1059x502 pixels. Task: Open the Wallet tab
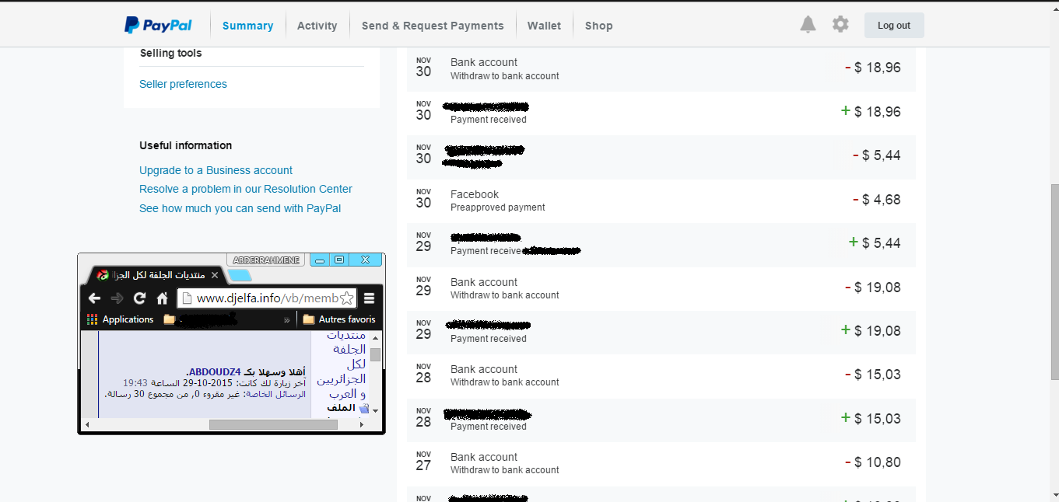544,26
